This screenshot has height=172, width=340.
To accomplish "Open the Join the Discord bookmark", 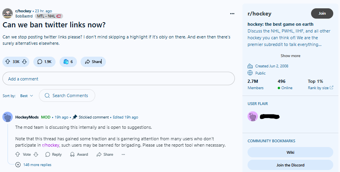I will pos(290,165).
